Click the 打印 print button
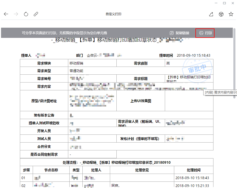237x188 pixels. click(x=205, y=33)
